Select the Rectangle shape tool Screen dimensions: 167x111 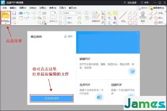(x=130, y=23)
